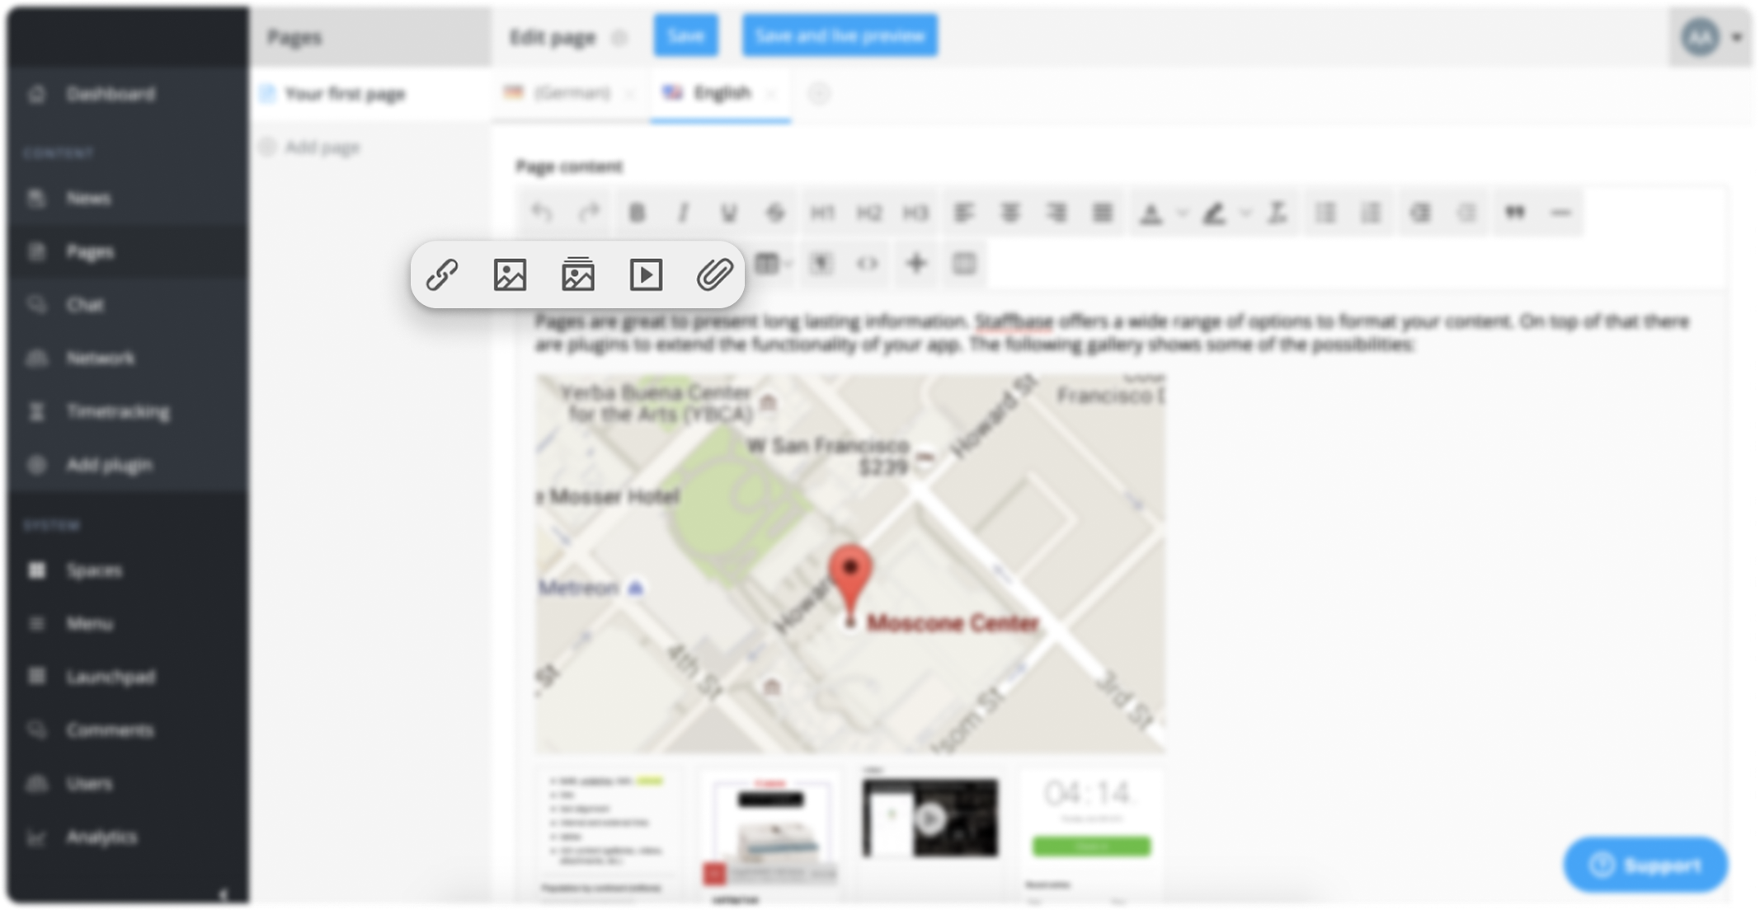Align text left
The height and width of the screenshot is (910, 1760).
point(963,213)
